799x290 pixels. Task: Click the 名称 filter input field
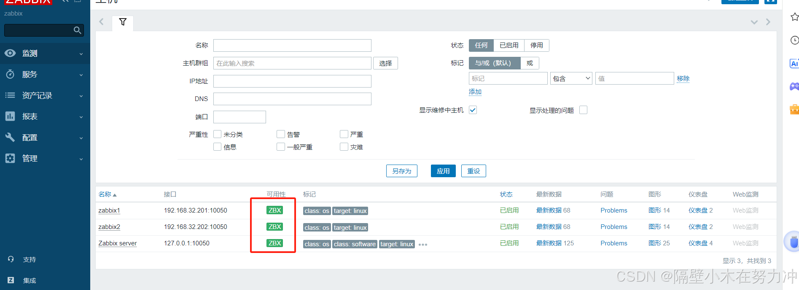tap(292, 45)
